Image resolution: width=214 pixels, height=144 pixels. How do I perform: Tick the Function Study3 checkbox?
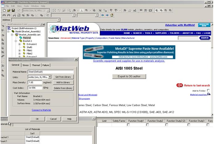tap(189, 125)
